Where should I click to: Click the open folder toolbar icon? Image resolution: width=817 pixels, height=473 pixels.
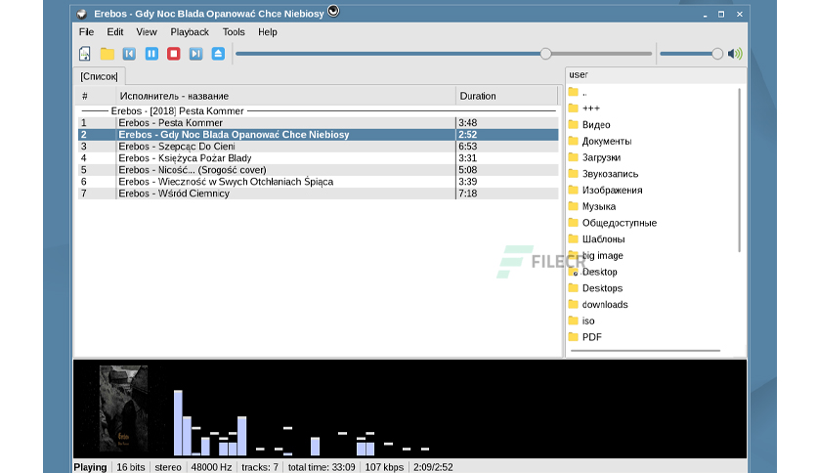(x=107, y=54)
